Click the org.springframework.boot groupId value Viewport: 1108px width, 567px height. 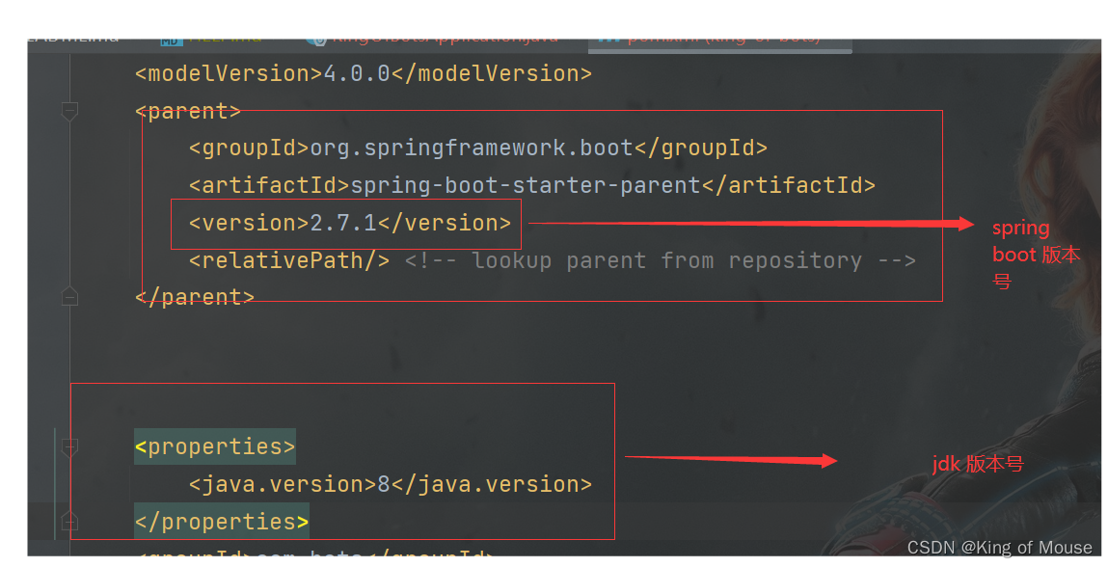click(472, 148)
